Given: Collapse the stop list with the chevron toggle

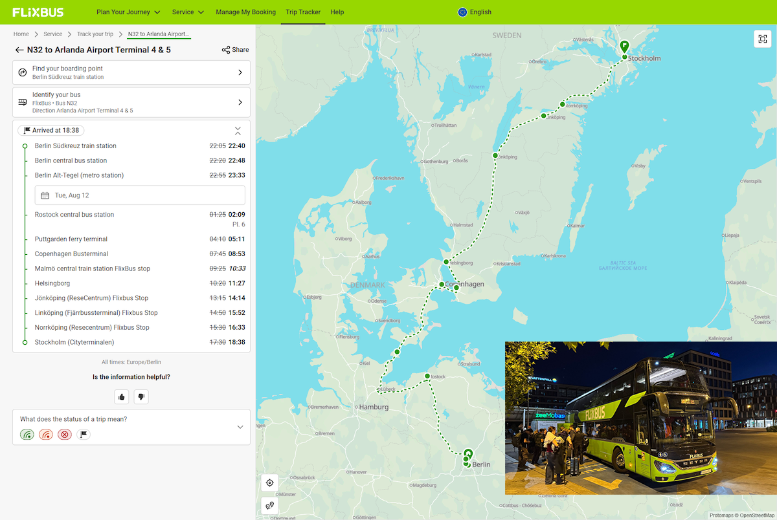Looking at the screenshot, I should 238,131.
